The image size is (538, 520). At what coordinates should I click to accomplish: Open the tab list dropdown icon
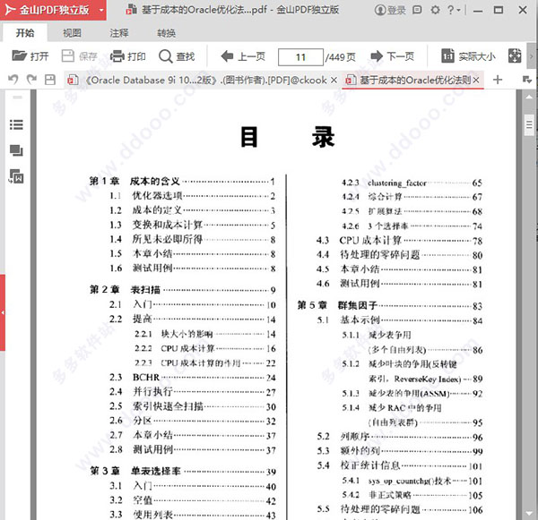[527, 80]
